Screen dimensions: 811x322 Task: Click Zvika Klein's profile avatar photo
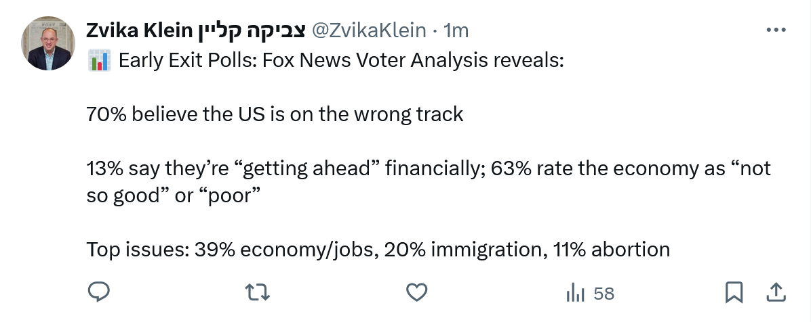click(x=47, y=44)
